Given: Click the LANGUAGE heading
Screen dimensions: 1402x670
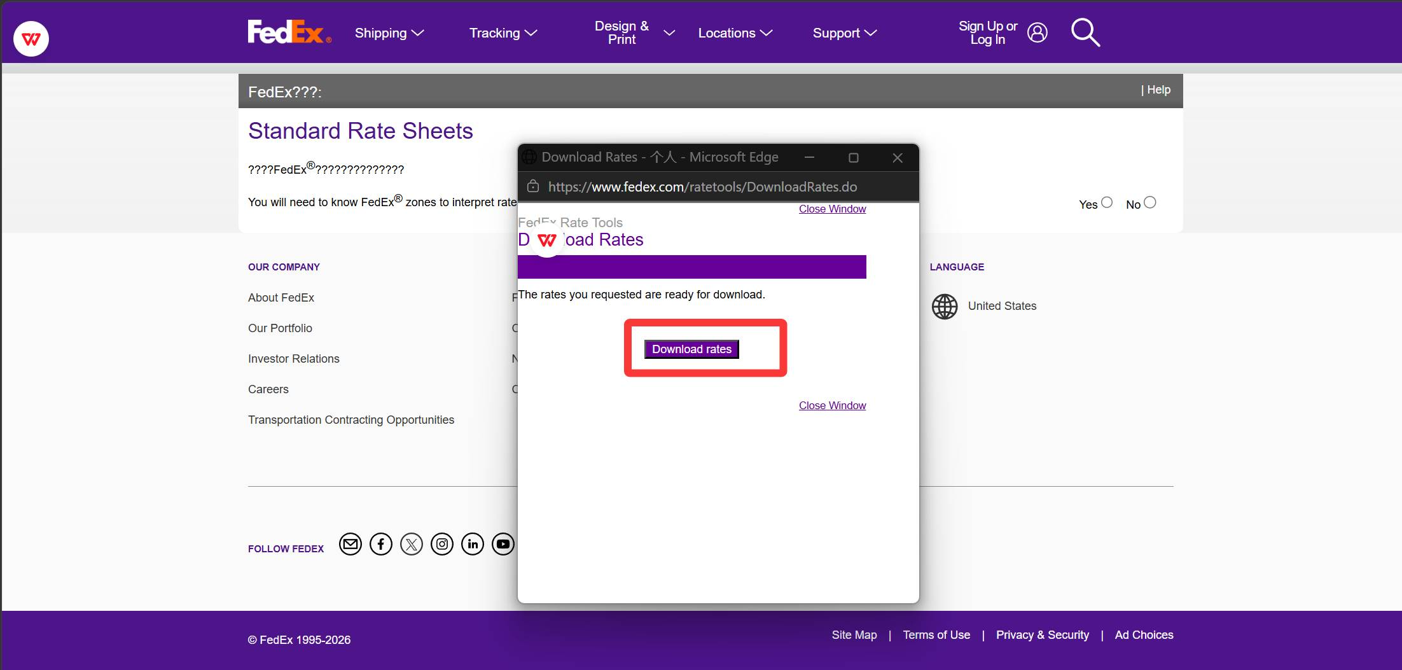Looking at the screenshot, I should (x=957, y=267).
